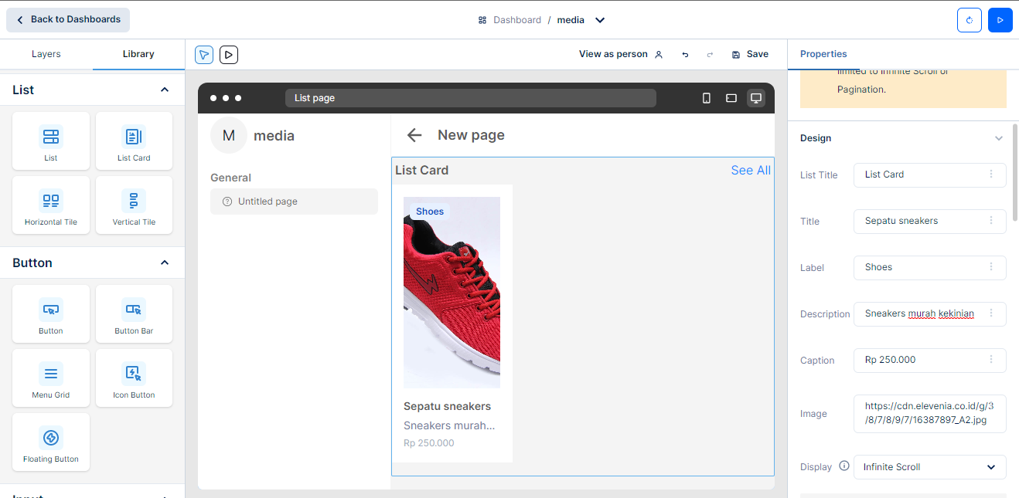Add the Button Bar component
The height and width of the screenshot is (498, 1019).
click(134, 314)
